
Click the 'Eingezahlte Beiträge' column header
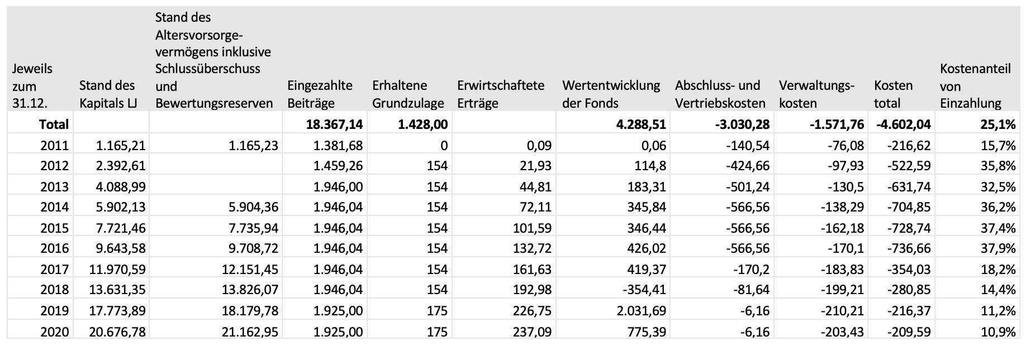(320, 94)
